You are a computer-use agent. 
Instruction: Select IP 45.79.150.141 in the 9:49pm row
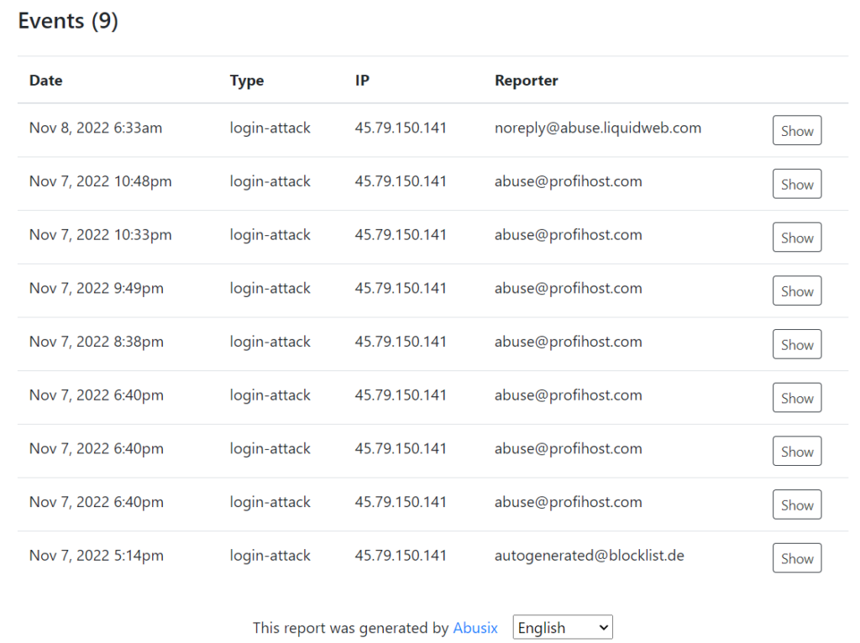(x=401, y=288)
